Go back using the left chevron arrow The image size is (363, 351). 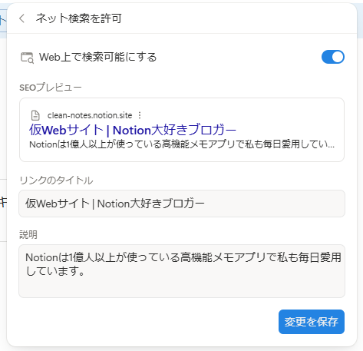22,18
